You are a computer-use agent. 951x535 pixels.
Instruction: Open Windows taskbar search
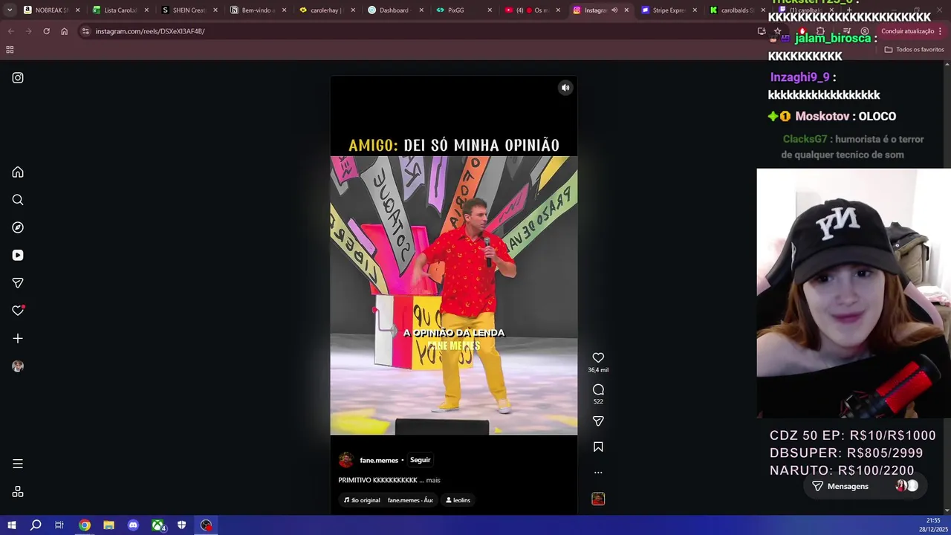[x=36, y=525]
